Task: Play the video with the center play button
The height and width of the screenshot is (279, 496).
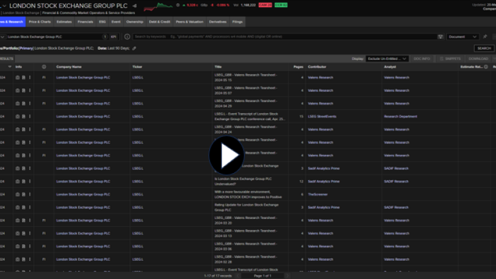Action: pyautogui.click(x=225, y=155)
